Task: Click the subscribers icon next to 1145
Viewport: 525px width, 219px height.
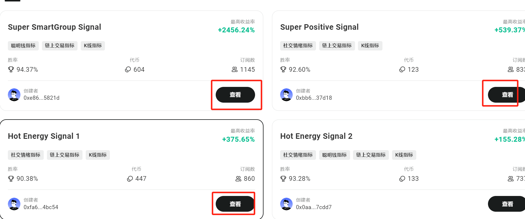Action: (x=235, y=69)
